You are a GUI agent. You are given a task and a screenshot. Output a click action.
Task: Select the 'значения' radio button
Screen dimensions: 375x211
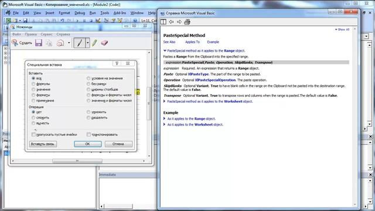tap(33, 90)
